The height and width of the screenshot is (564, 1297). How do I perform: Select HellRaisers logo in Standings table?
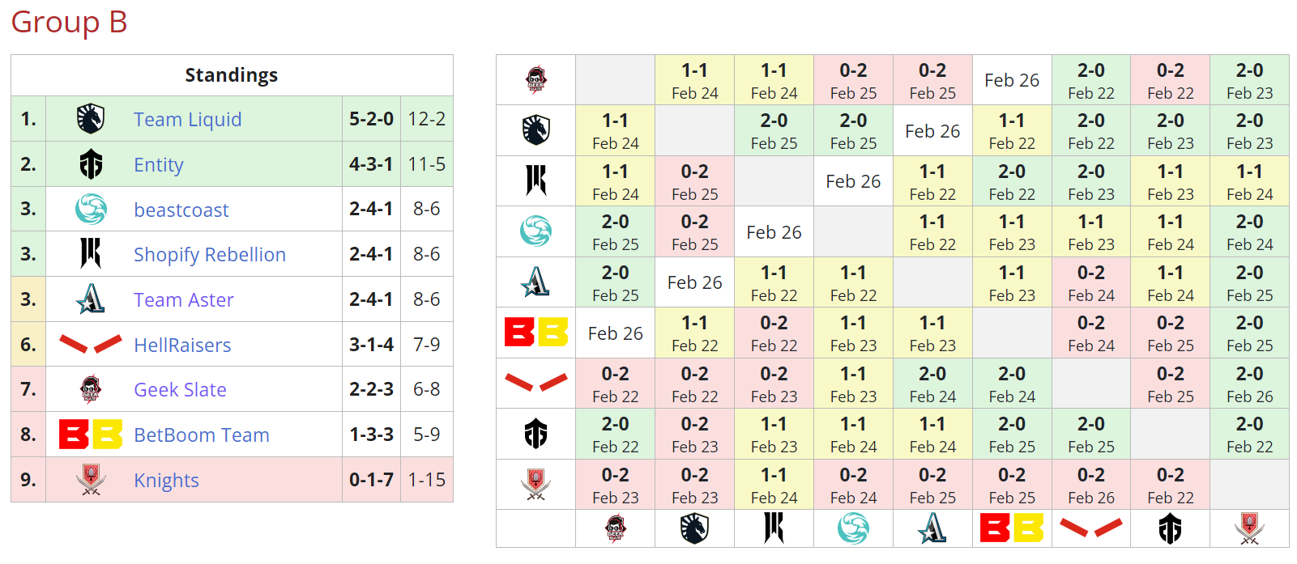pyautogui.click(x=91, y=345)
